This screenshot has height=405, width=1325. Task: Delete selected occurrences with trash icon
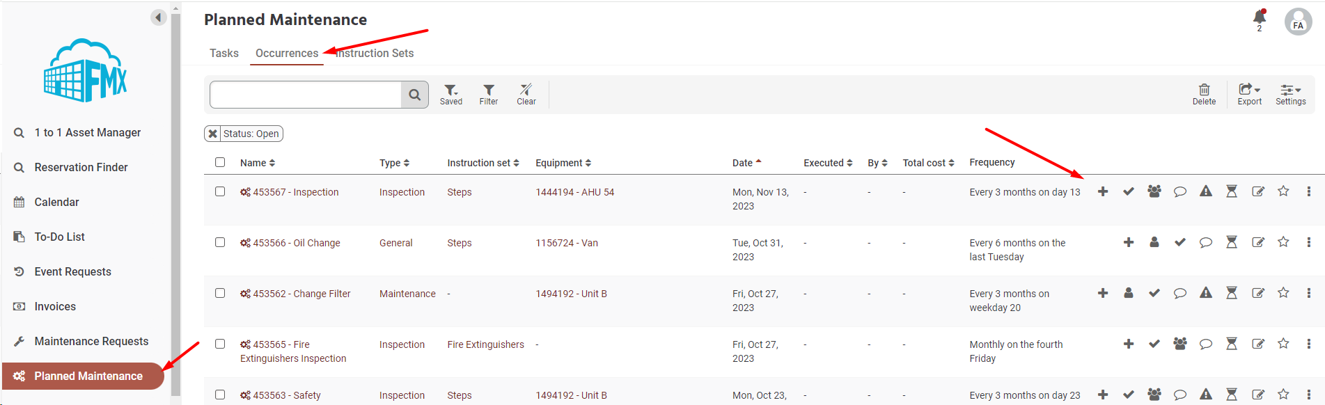pyautogui.click(x=1204, y=95)
